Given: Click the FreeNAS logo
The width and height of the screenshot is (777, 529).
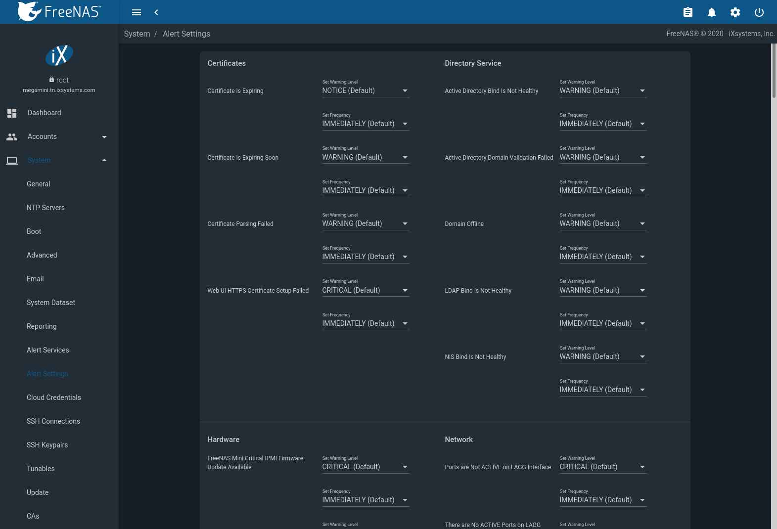Looking at the screenshot, I should [59, 11].
